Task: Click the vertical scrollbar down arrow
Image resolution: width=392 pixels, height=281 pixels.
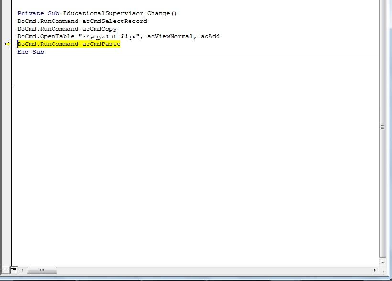Action: pyautogui.click(x=382, y=262)
